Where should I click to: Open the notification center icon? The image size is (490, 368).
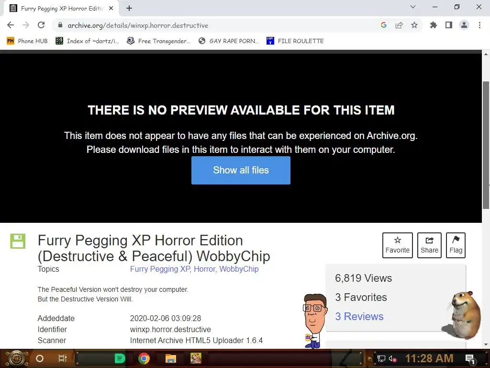coord(470,359)
